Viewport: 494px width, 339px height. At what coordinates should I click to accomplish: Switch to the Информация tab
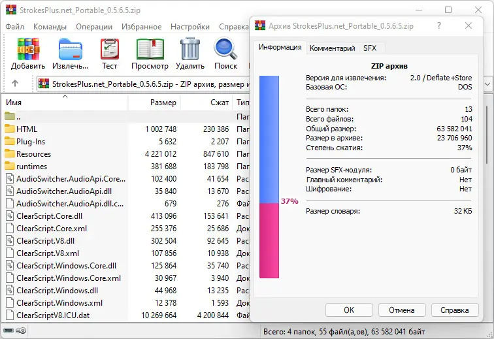280,47
